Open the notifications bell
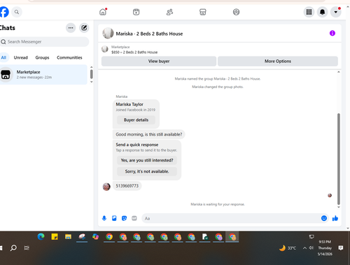This screenshot has height=265, width=350. (322, 12)
